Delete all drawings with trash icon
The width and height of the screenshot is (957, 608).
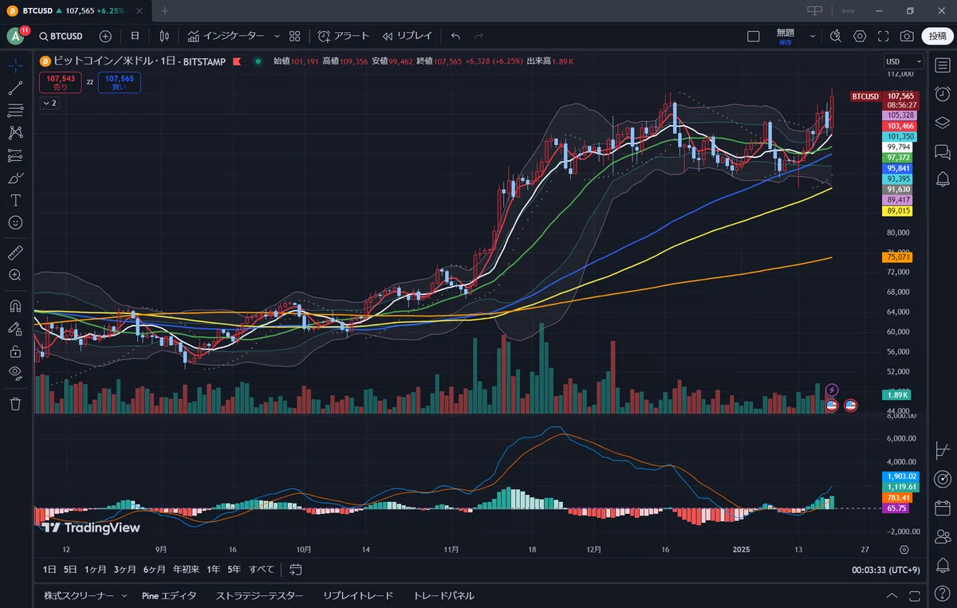coord(15,404)
